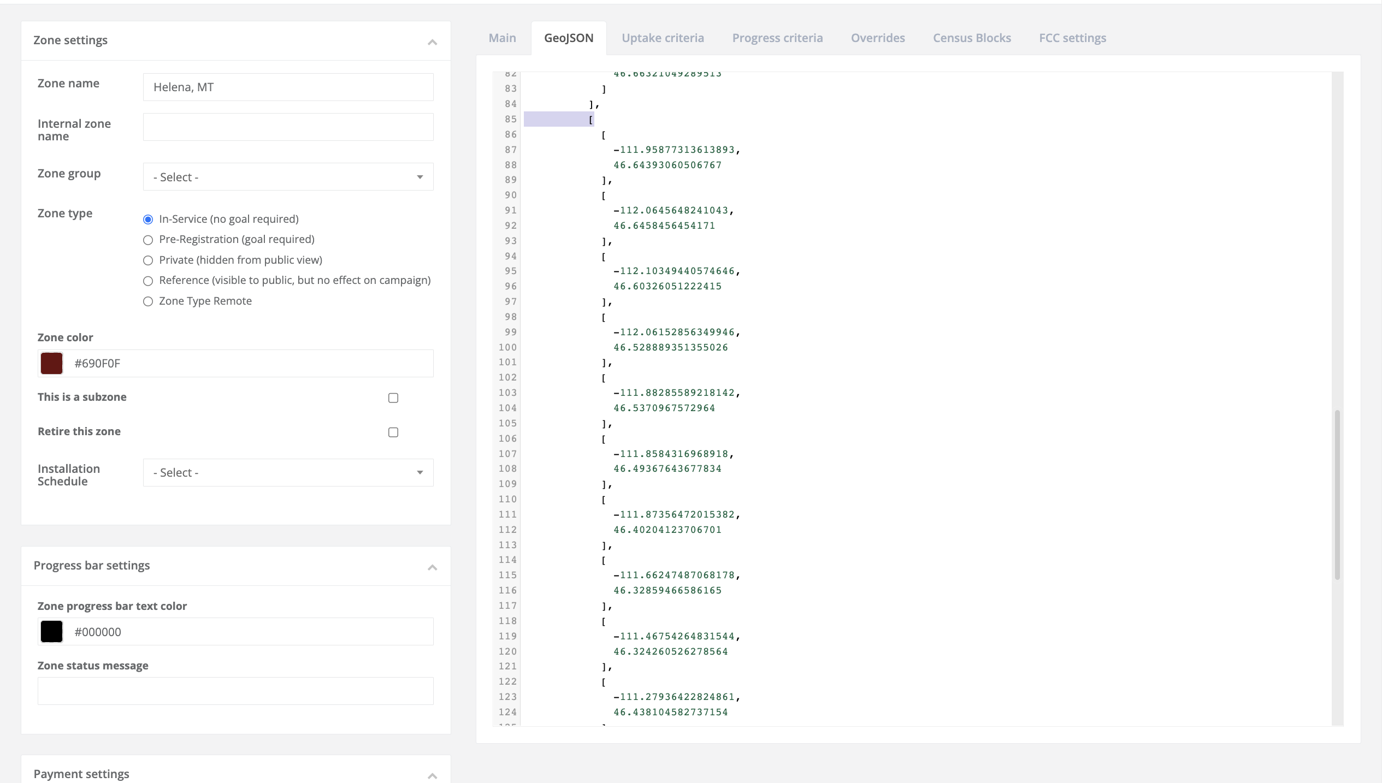The image size is (1382, 783).
Task: Open the Zone group dropdown
Action: pos(288,176)
